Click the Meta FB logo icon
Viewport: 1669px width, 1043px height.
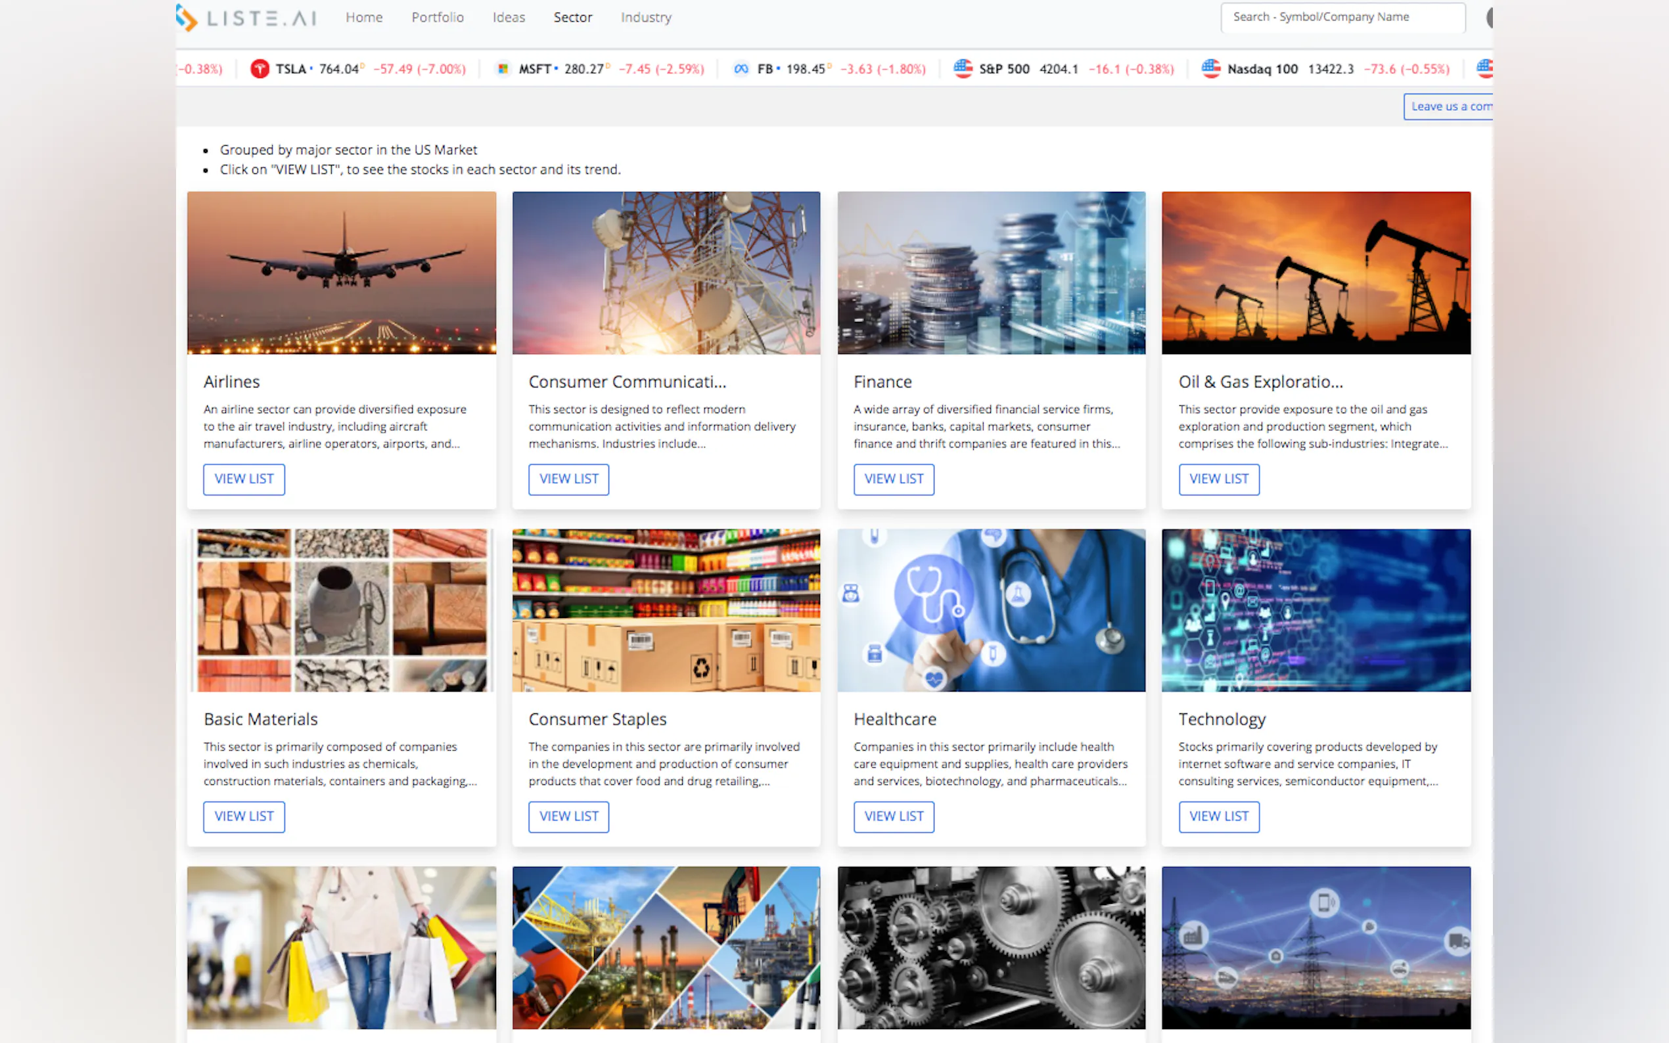pos(741,69)
